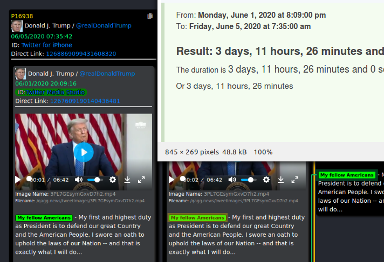
Task: Open the right video's settings gear
Action: tap(266, 180)
